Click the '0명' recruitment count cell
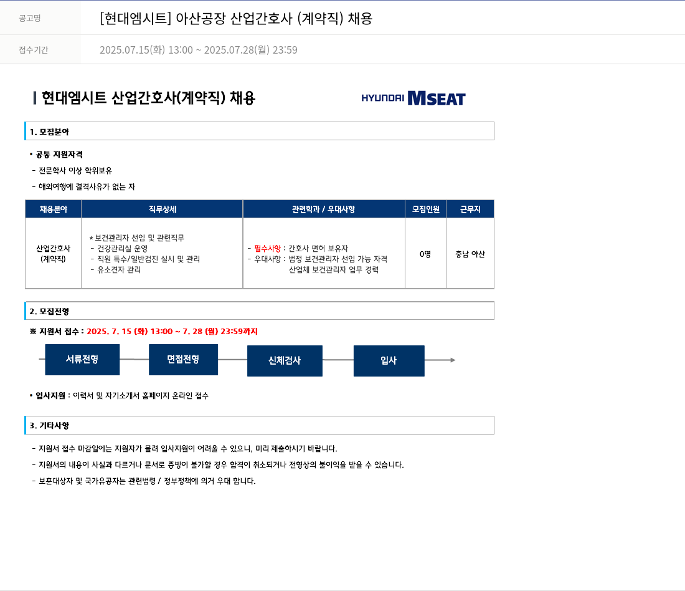 (x=425, y=254)
